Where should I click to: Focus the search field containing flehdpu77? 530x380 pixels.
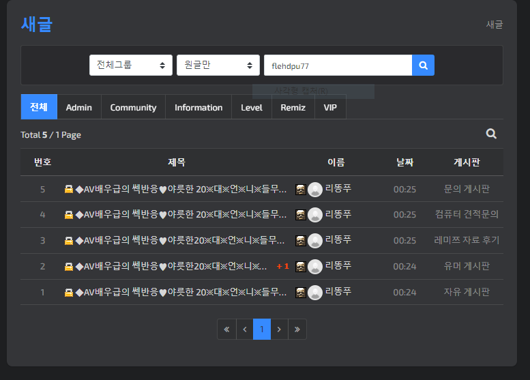tap(338, 65)
